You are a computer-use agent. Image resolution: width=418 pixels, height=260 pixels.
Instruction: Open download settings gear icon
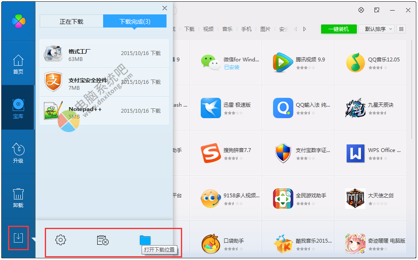[61, 240]
